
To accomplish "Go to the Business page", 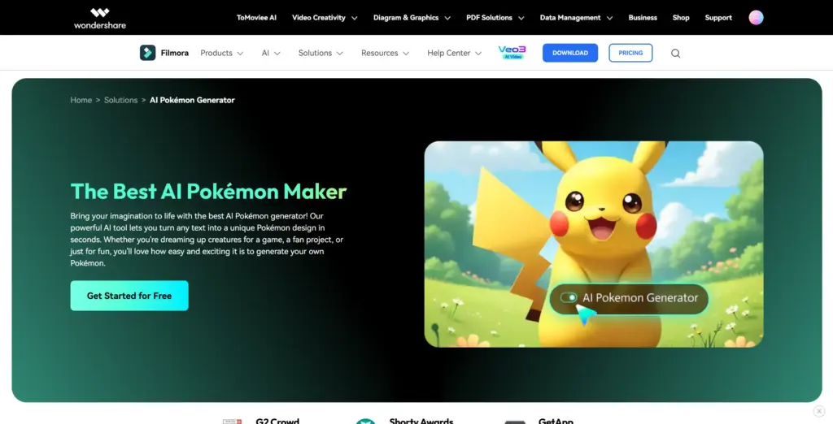I will pyautogui.click(x=643, y=18).
